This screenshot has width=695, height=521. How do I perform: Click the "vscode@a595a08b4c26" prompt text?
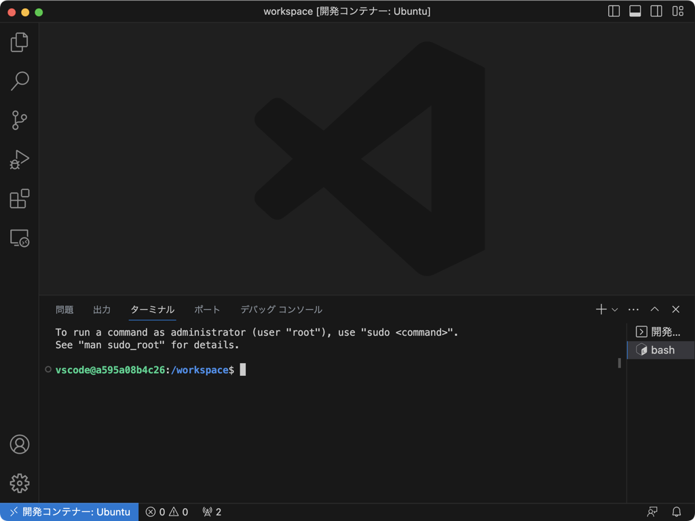tap(111, 370)
